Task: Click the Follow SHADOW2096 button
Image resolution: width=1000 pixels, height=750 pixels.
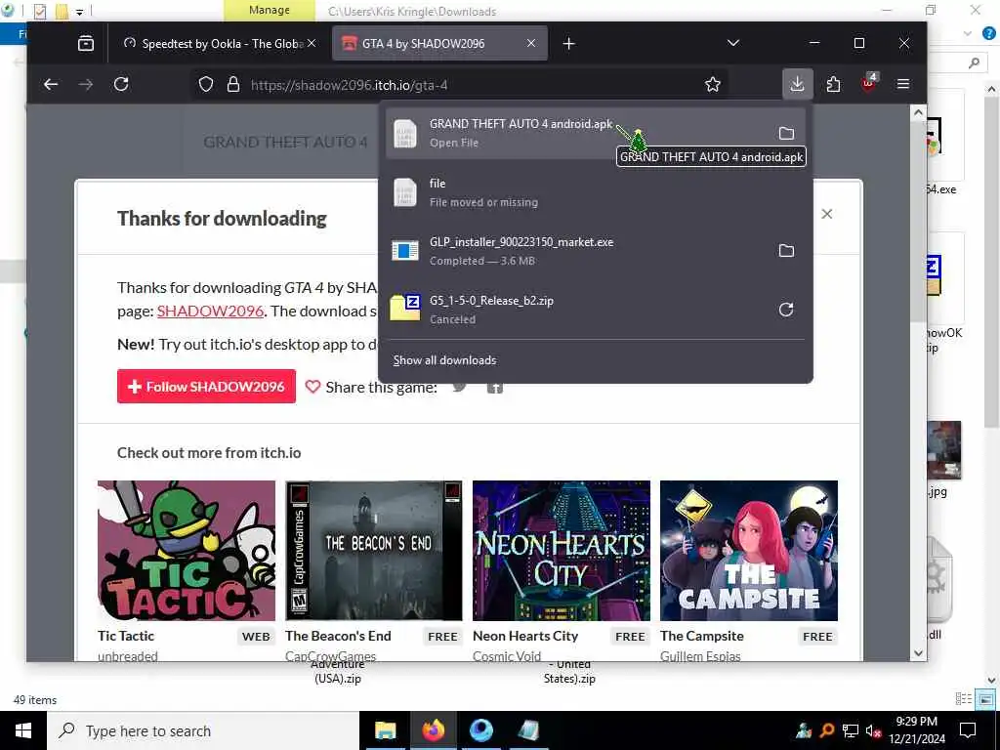Action: [206, 387]
